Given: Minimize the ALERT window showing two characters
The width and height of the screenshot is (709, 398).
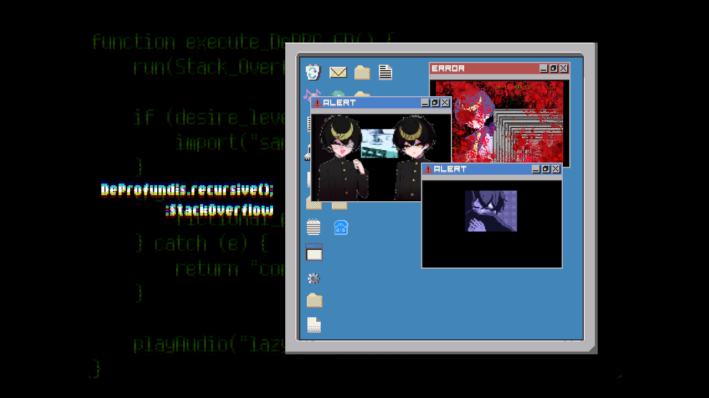Looking at the screenshot, I should pyautogui.click(x=425, y=103).
